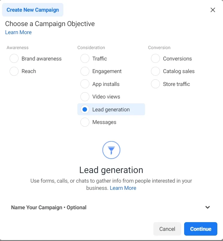The image size is (223, 241).
Task: Select the Video views objective
Action: 85,97
